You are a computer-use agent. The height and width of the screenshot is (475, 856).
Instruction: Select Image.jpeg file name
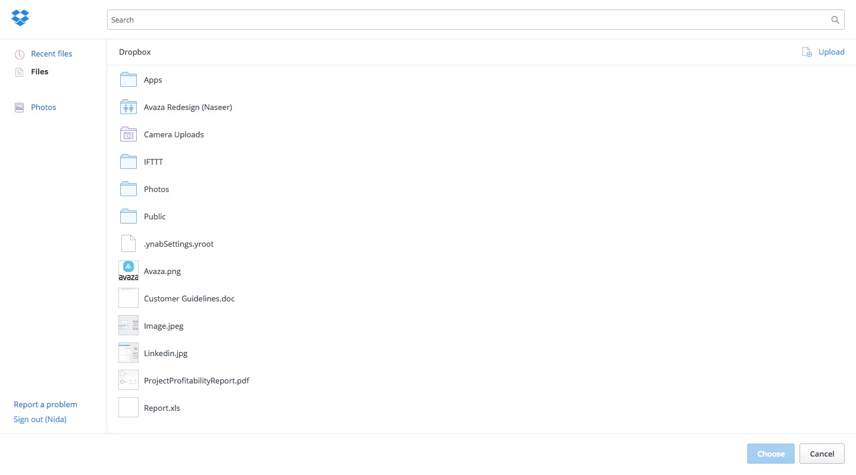[164, 326]
